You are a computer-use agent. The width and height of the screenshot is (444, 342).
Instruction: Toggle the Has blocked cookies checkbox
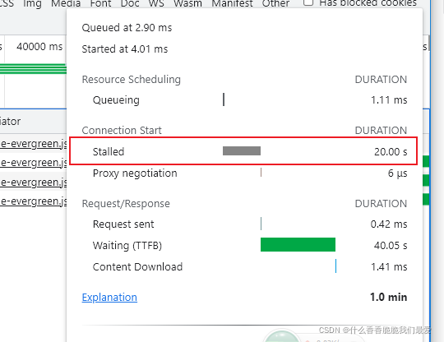point(308,2)
